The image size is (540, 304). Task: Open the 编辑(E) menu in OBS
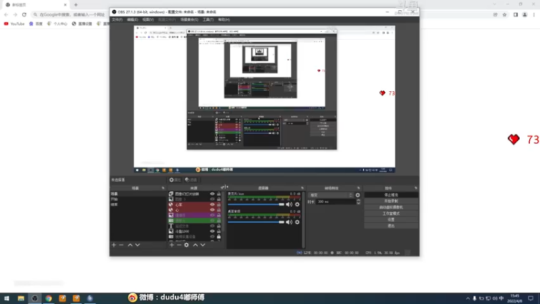[132, 20]
